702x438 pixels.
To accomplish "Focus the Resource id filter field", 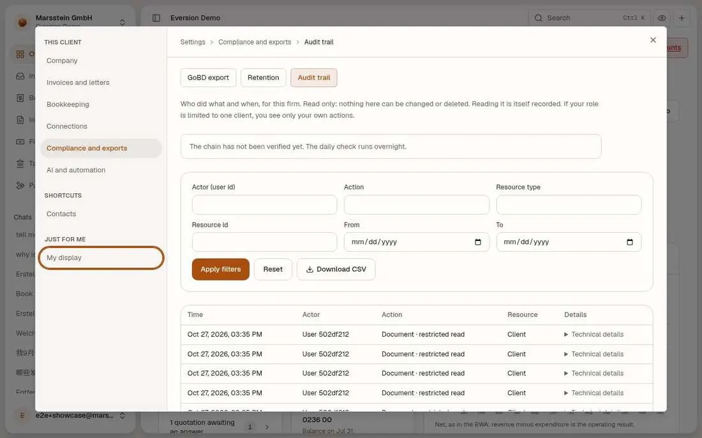I will (265, 242).
